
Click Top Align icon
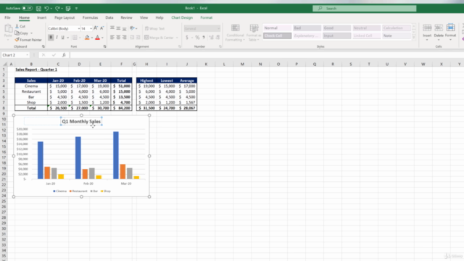[x=112, y=28]
